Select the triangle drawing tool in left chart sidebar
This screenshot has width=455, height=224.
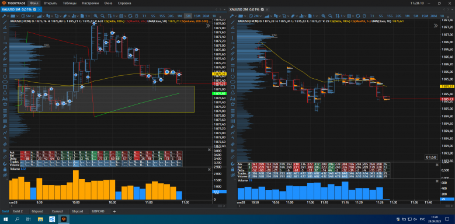[5, 92]
